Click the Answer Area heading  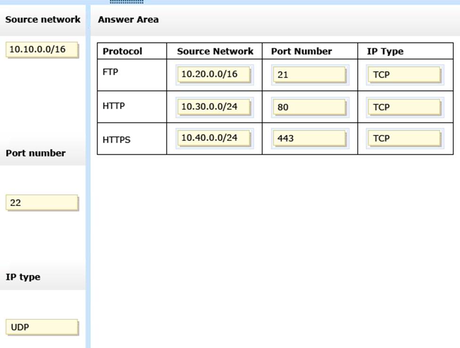128,20
